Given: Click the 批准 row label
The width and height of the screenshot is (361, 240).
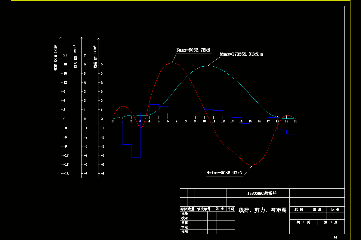Looking at the screenshot, I should (185, 232).
